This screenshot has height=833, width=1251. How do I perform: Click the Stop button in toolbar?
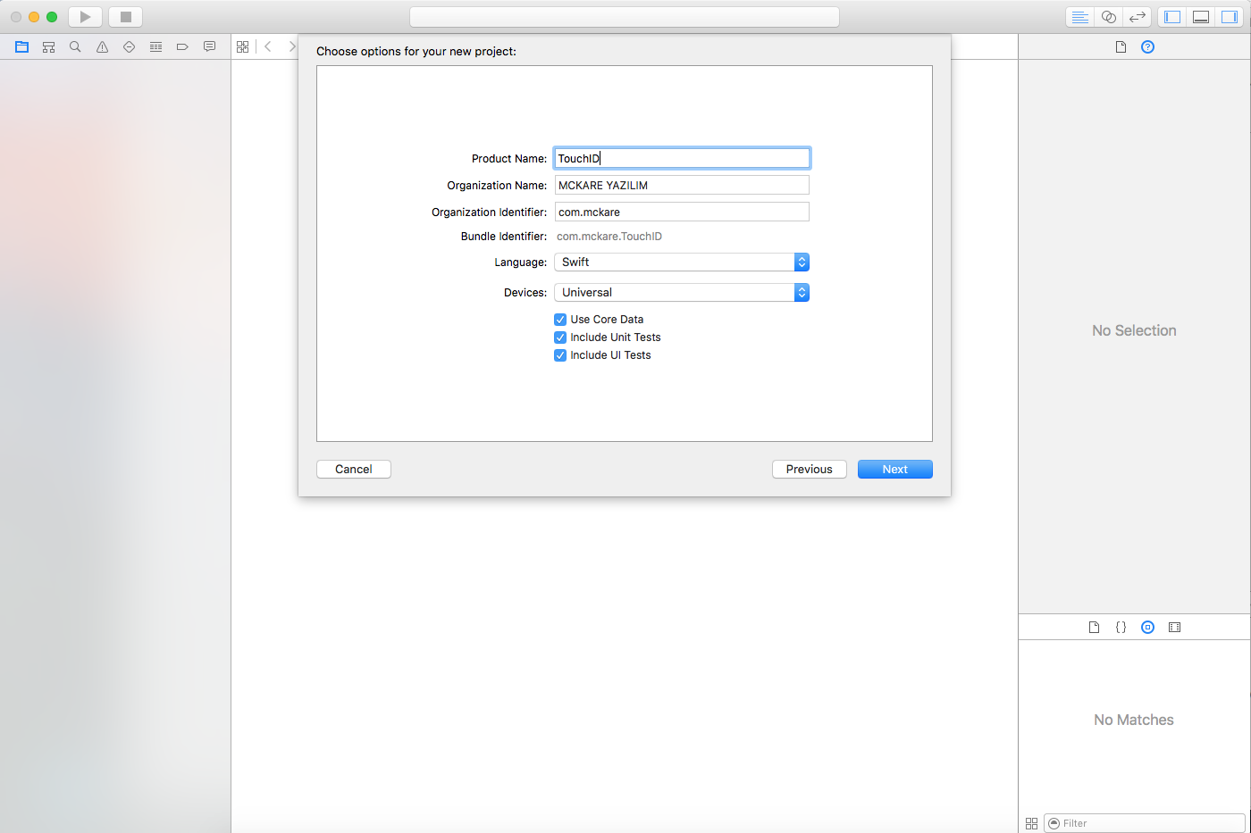click(126, 17)
